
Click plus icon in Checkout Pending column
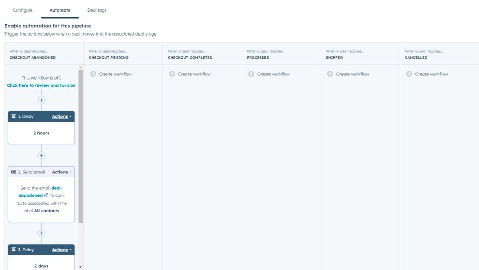[93, 74]
